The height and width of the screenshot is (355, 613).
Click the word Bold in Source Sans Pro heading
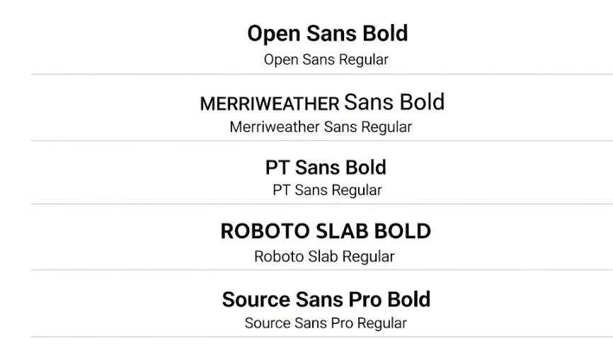click(x=408, y=300)
